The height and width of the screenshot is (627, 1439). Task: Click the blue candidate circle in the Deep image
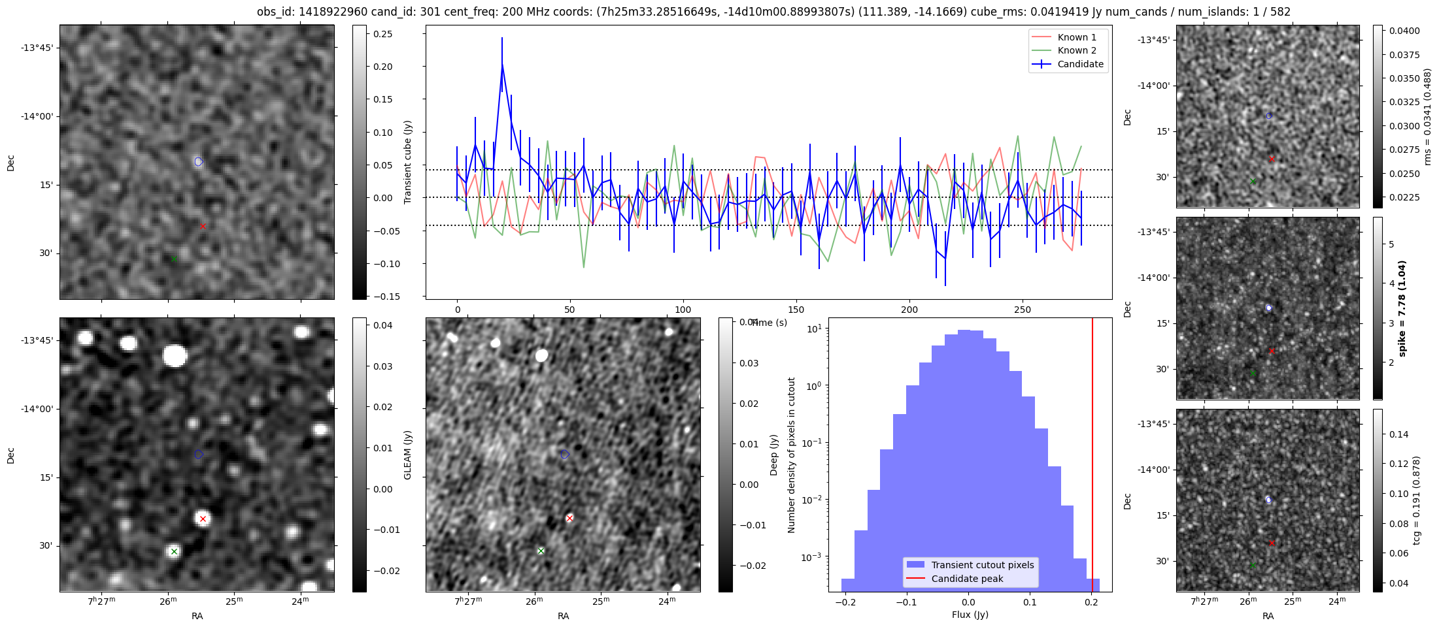565,455
